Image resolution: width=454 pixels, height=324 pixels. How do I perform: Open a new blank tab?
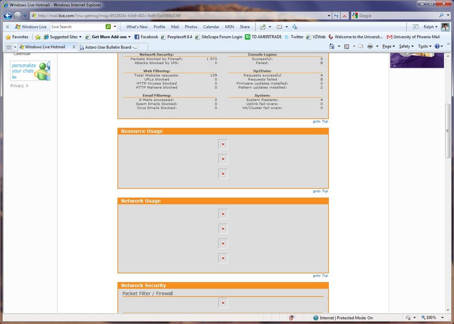[143, 47]
